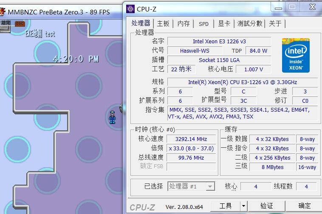Click the revision value C0
Viewport: 322px width, 214px height.
[x=305, y=101]
